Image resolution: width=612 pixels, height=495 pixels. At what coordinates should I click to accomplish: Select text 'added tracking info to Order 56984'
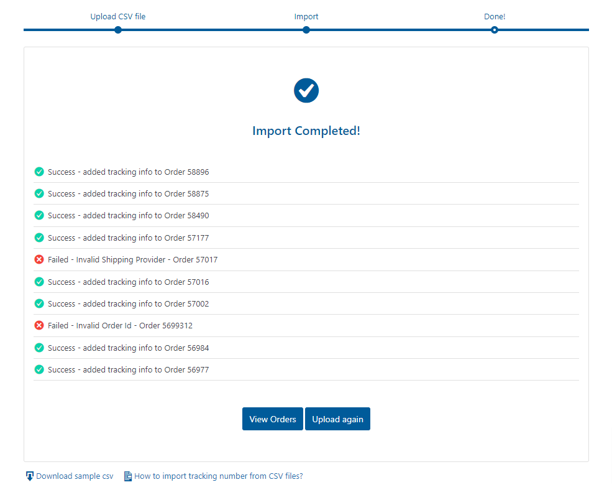point(146,348)
